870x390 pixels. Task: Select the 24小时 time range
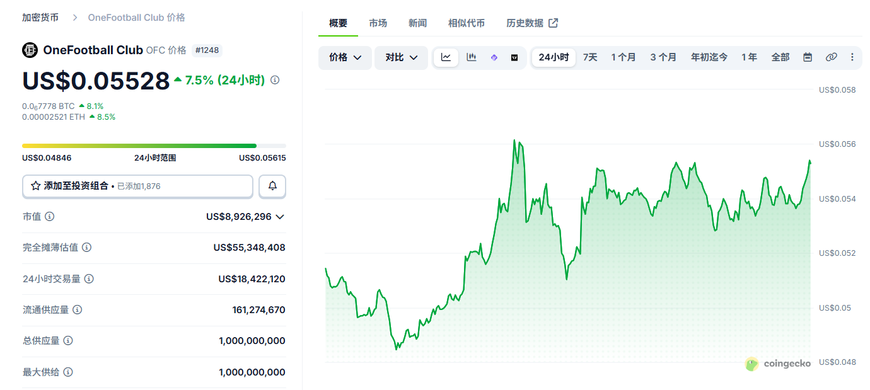pos(554,57)
